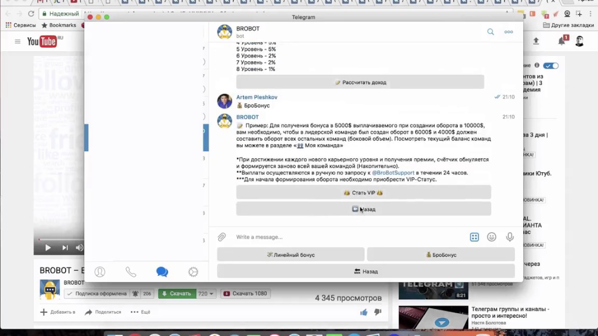Click BROBOT avatar in chat header
Viewport: 598px width, 336px height.
click(225, 32)
